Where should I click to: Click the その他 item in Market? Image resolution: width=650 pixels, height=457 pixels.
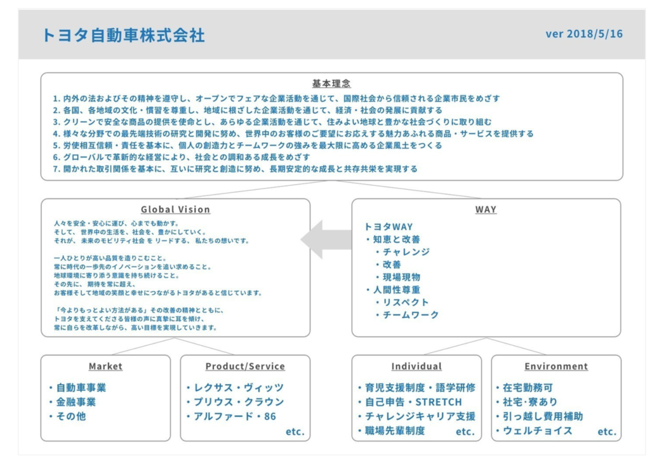(x=67, y=416)
